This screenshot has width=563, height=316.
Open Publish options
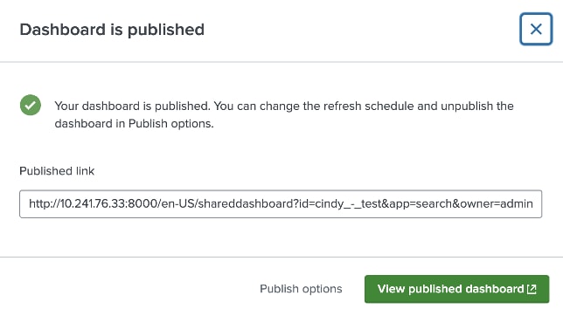click(x=301, y=289)
